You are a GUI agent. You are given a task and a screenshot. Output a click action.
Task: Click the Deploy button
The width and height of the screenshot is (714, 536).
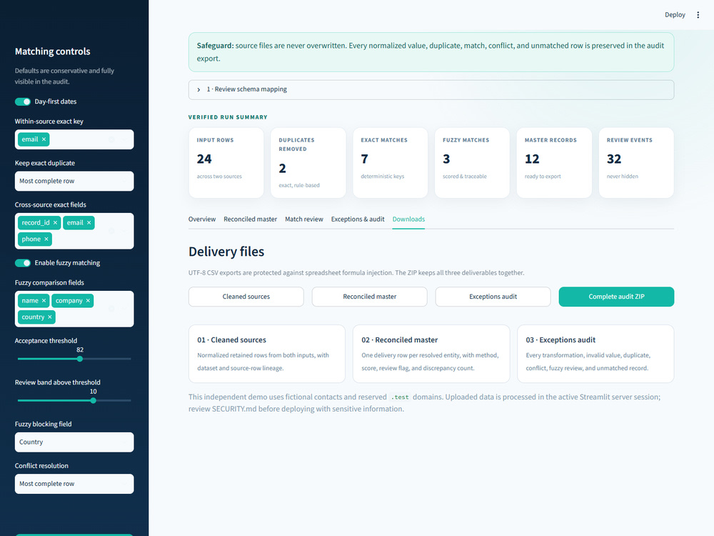(x=675, y=15)
